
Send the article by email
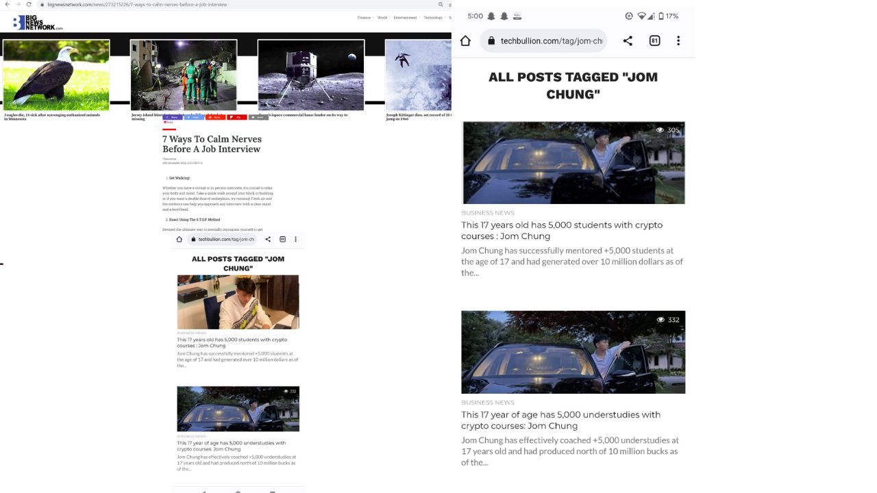tap(258, 117)
